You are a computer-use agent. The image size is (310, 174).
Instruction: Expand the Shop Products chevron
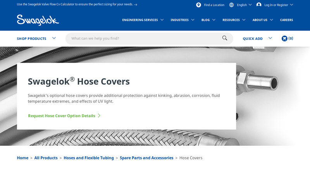(54, 38)
